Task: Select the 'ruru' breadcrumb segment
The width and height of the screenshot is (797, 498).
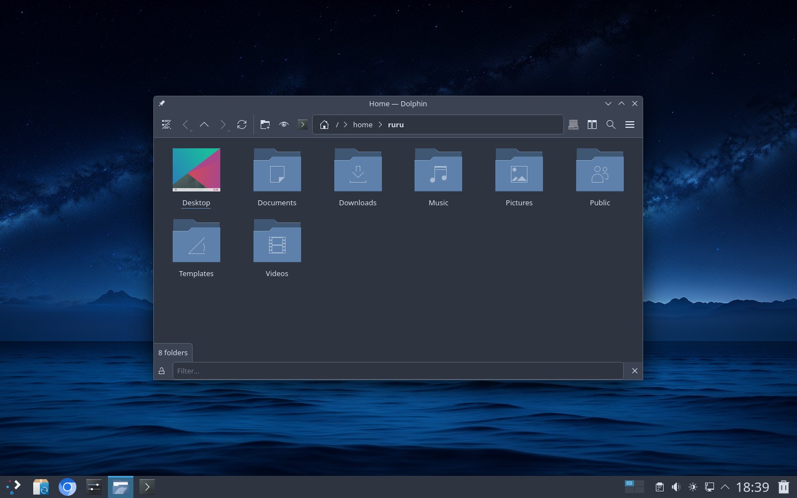Action: (x=396, y=124)
